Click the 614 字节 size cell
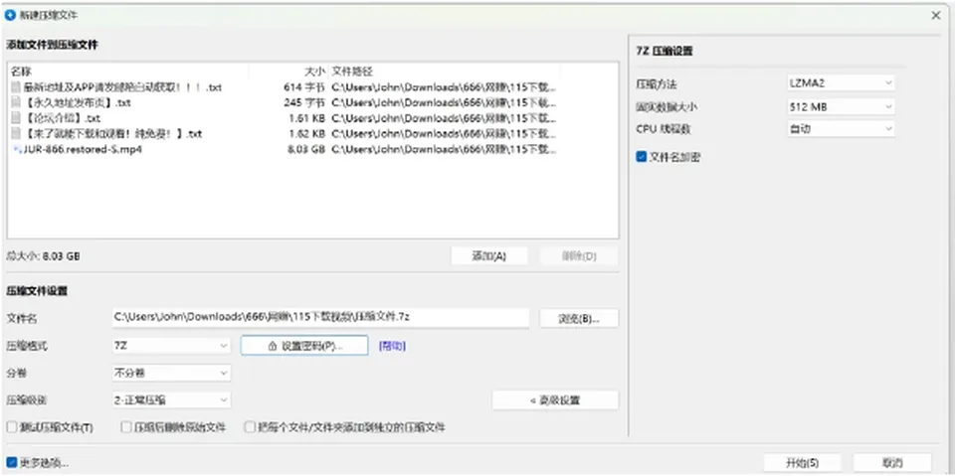The width and height of the screenshot is (955, 476). [x=304, y=87]
